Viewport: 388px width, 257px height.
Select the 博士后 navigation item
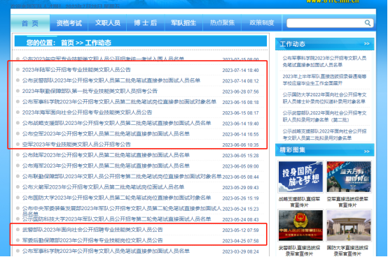(x=146, y=23)
